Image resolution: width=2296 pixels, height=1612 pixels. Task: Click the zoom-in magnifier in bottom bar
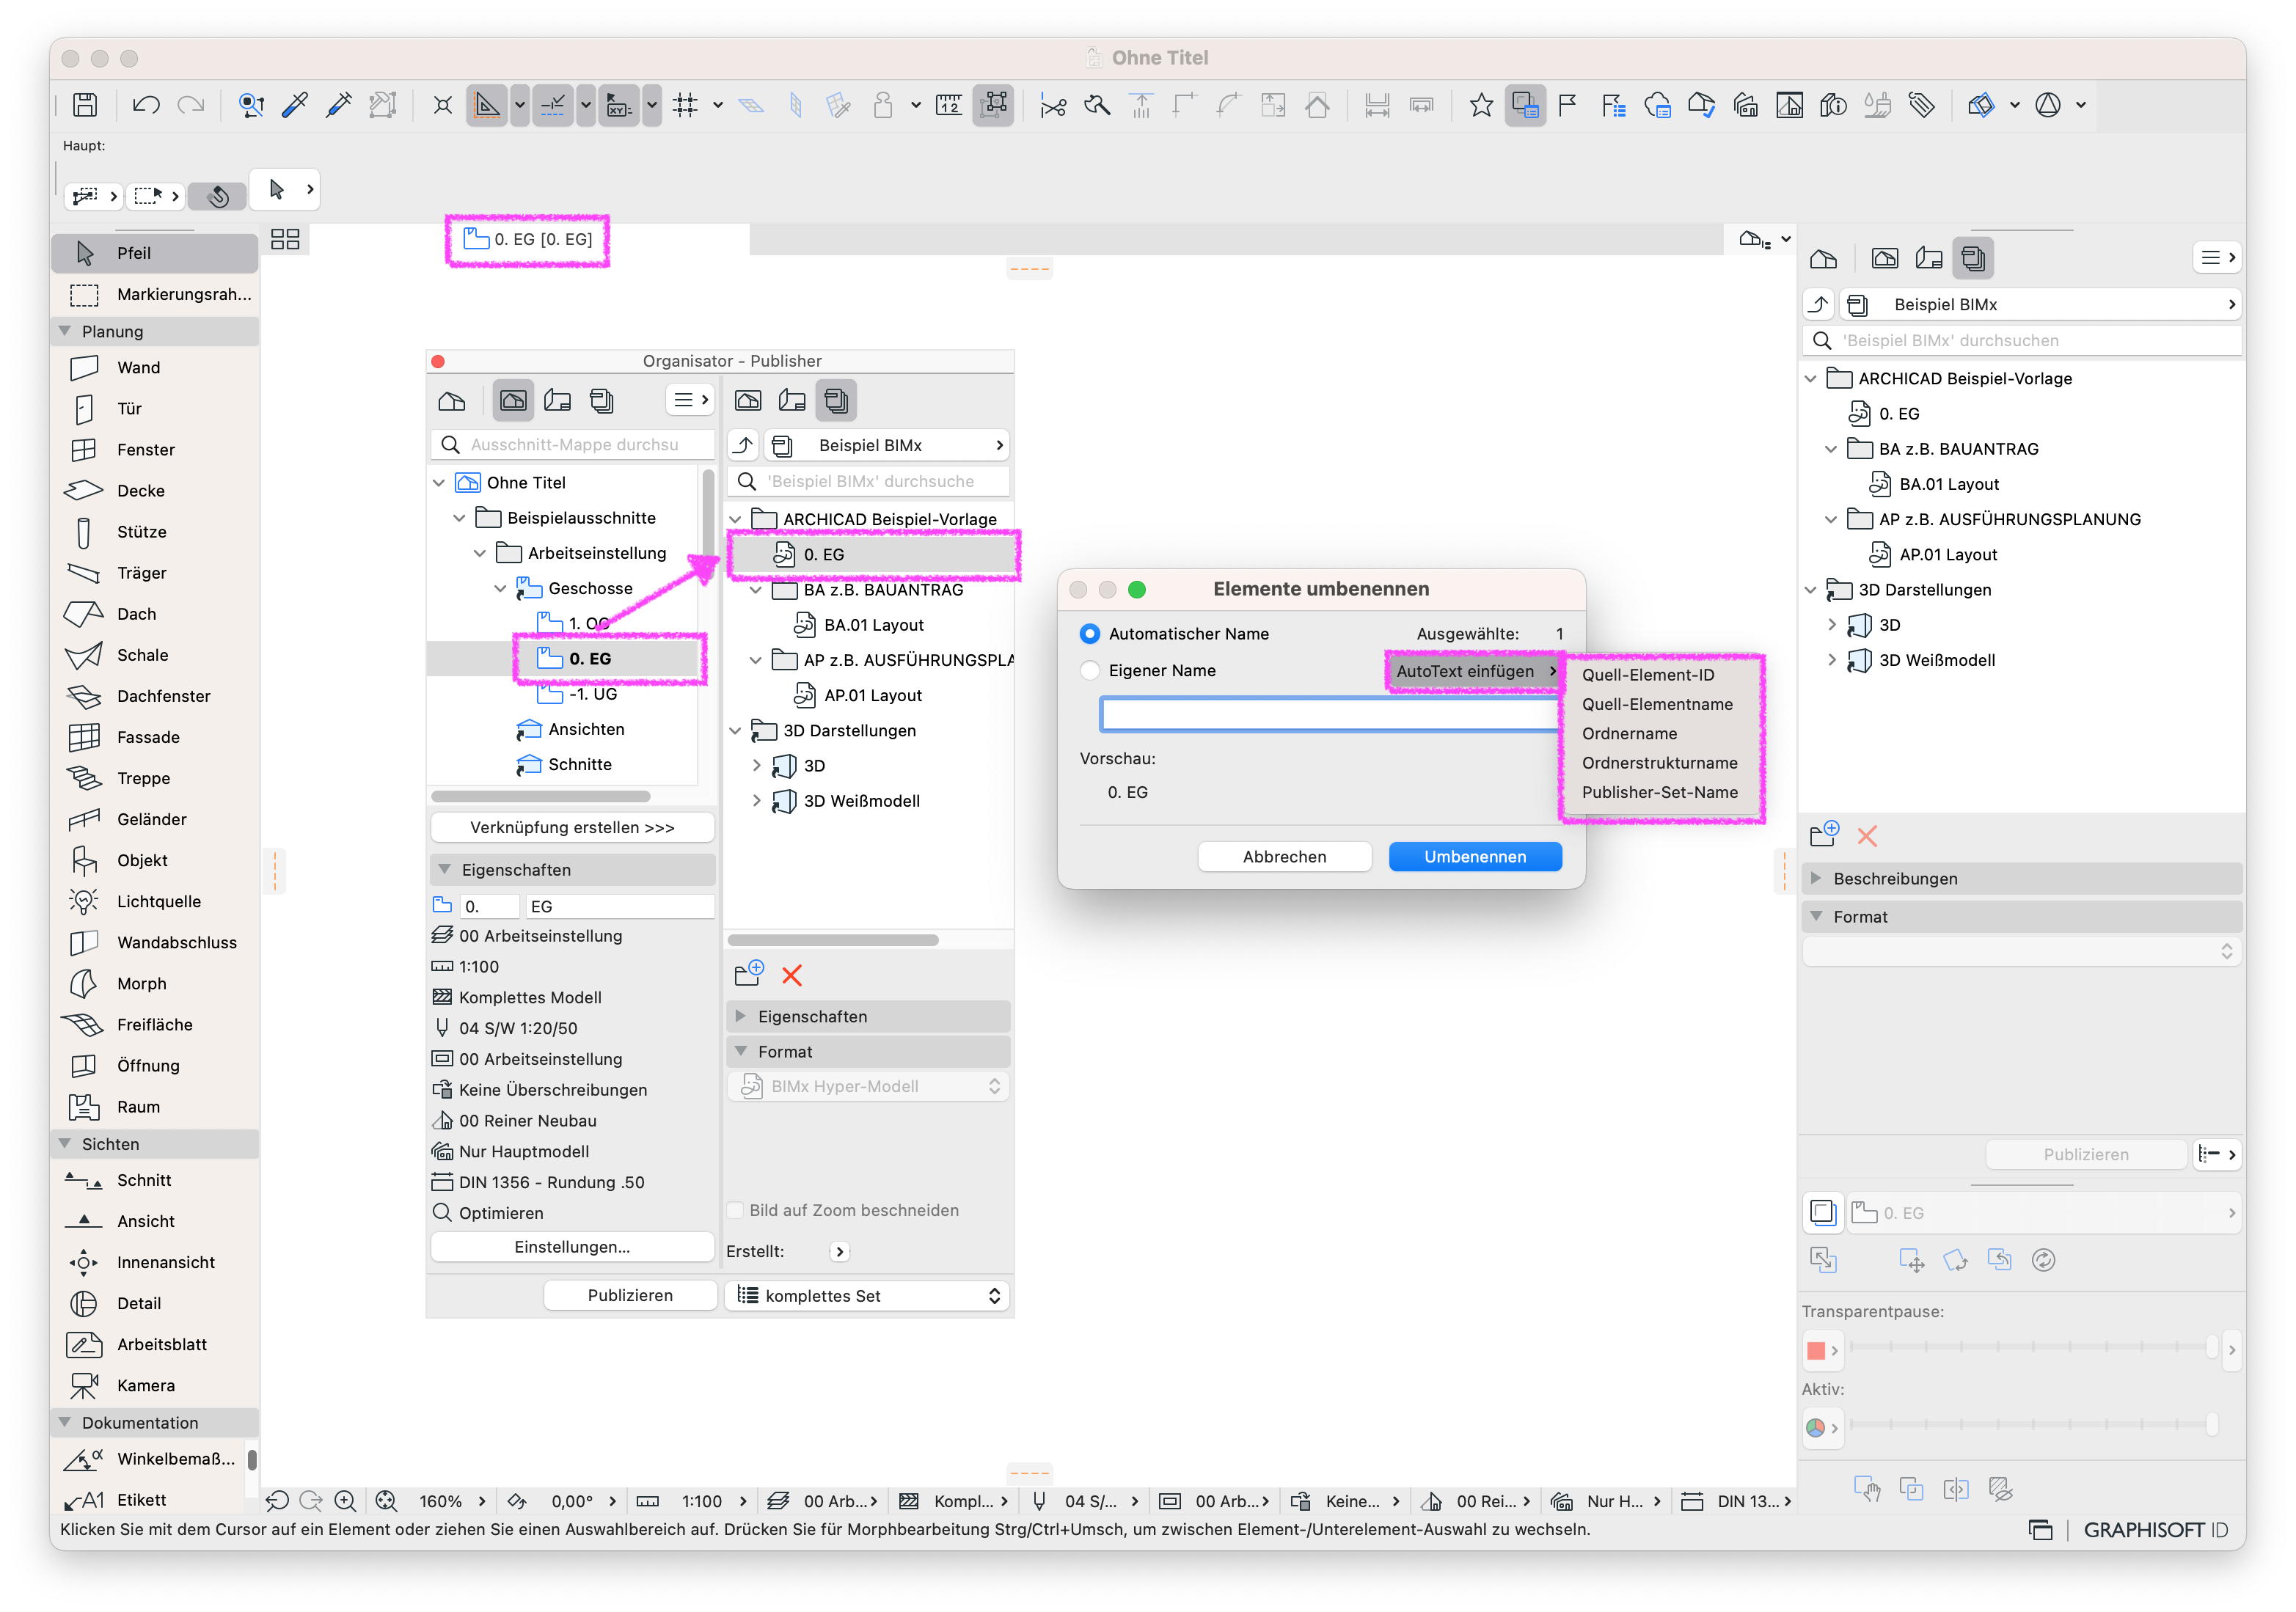coord(345,1501)
